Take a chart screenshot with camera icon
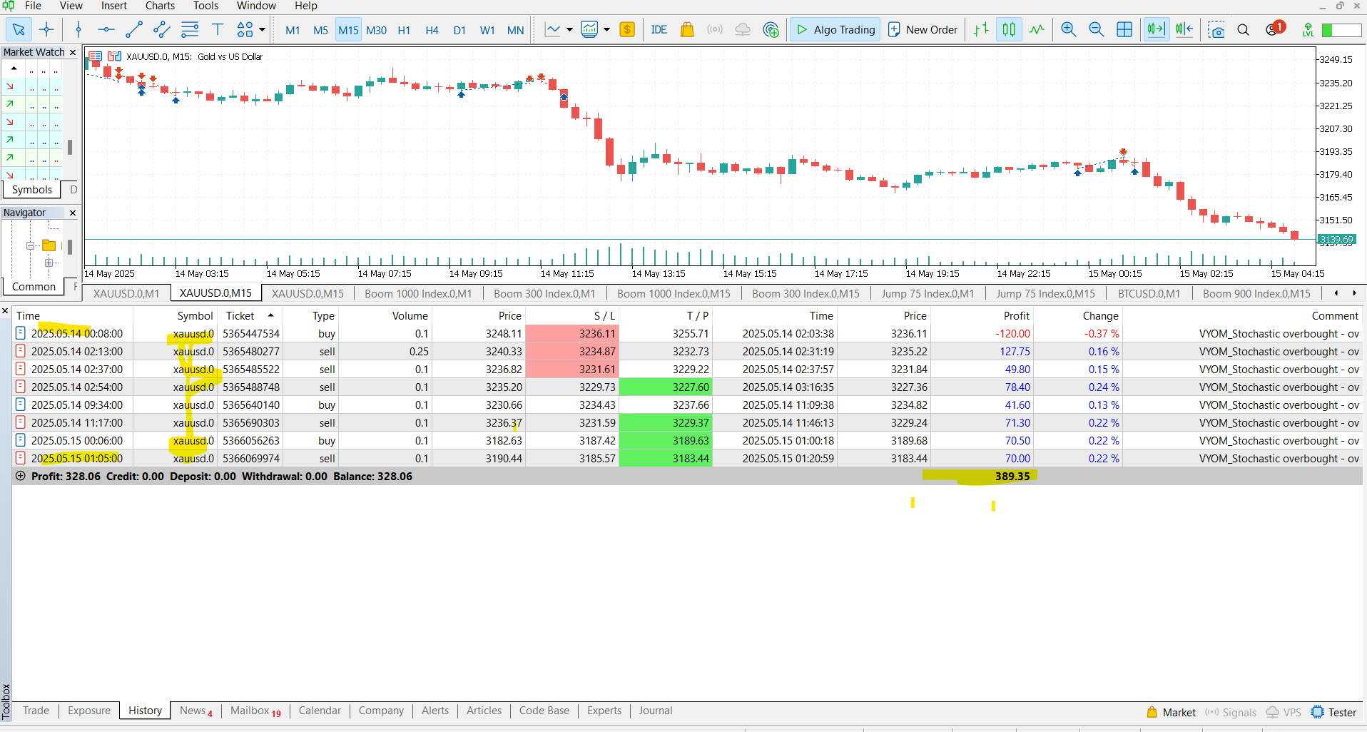Viewport: 1367px width, 732px height. pos(1216,30)
